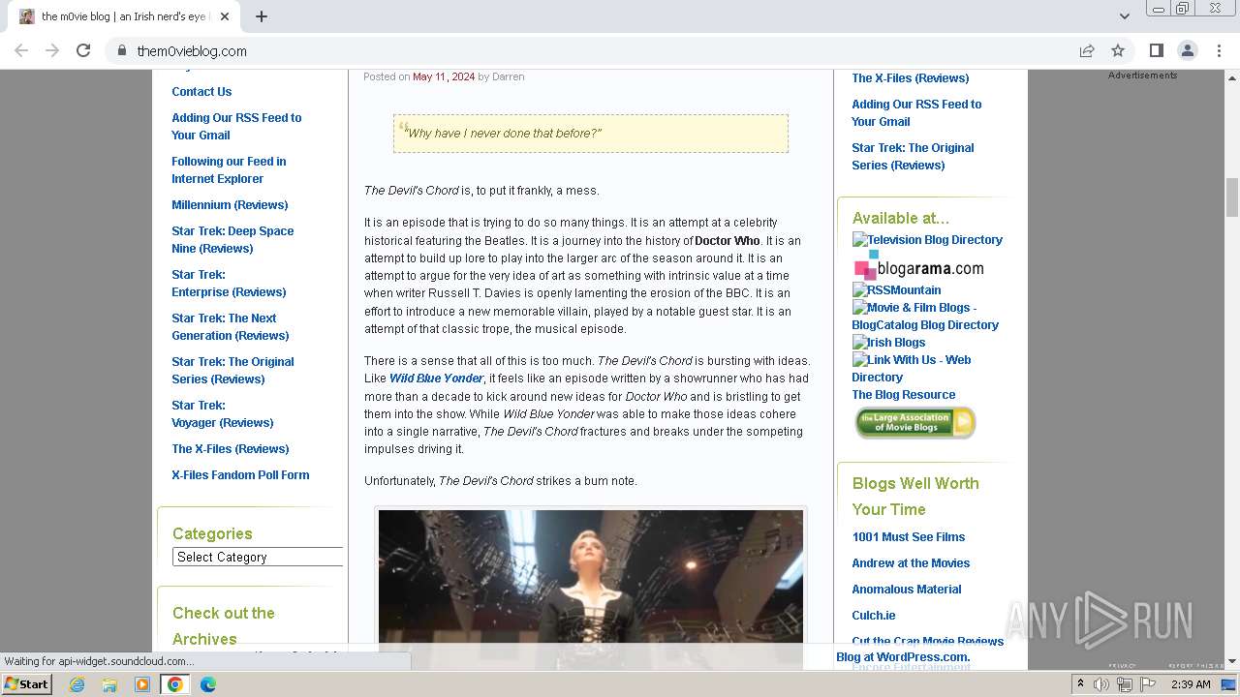The height and width of the screenshot is (697, 1240).
Task: Go back using browser back arrow
Action: (x=21, y=50)
